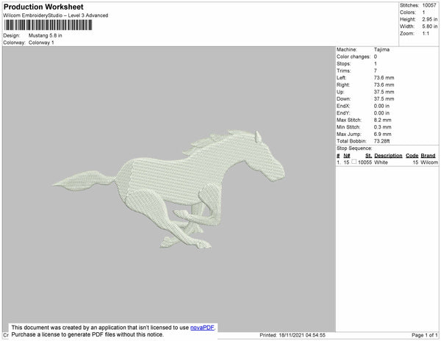Select the Wilcom brand cell
The height and width of the screenshot is (341, 441).
click(x=429, y=162)
